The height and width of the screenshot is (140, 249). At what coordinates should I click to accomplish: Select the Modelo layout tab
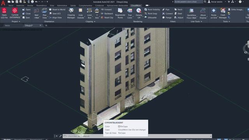click(7, 139)
